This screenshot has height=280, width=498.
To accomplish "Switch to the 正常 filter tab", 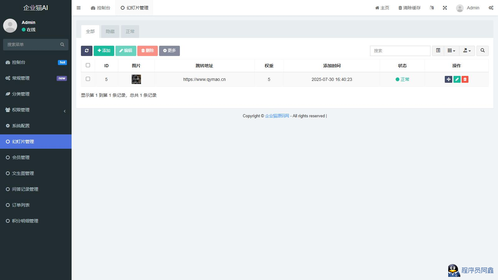I will coord(130,31).
